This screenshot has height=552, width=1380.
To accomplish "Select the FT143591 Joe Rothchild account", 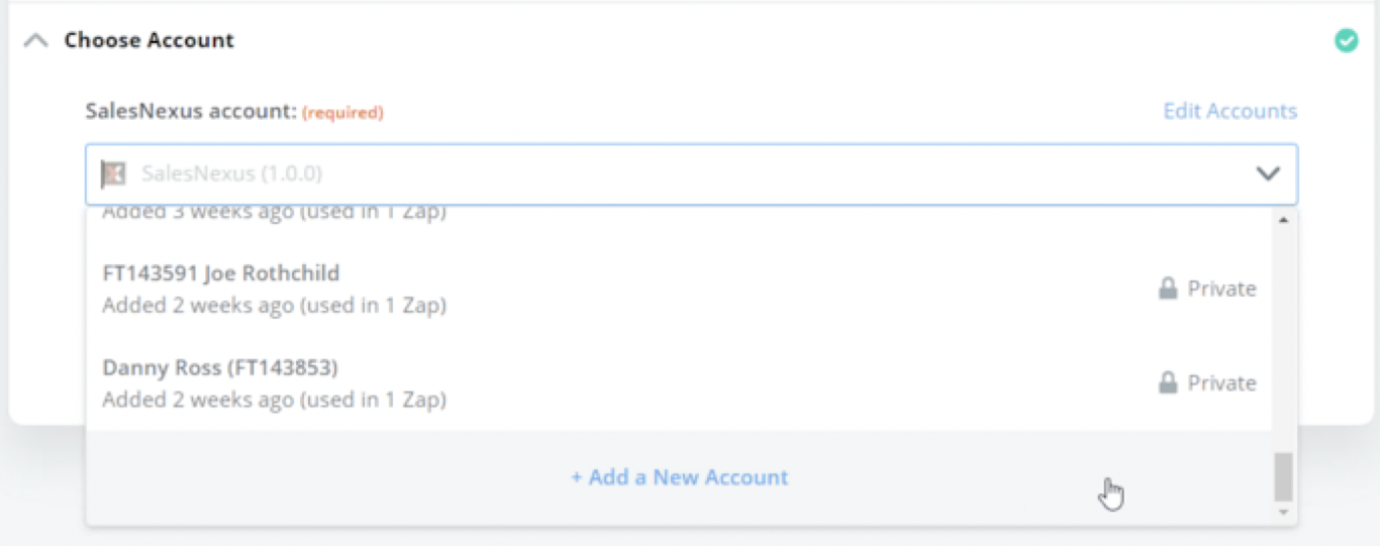I will pyautogui.click(x=221, y=273).
